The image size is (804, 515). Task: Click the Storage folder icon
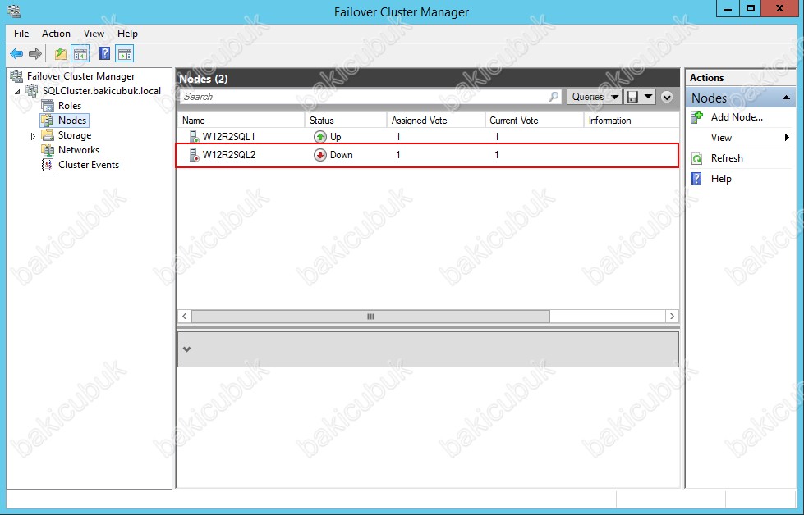48,135
